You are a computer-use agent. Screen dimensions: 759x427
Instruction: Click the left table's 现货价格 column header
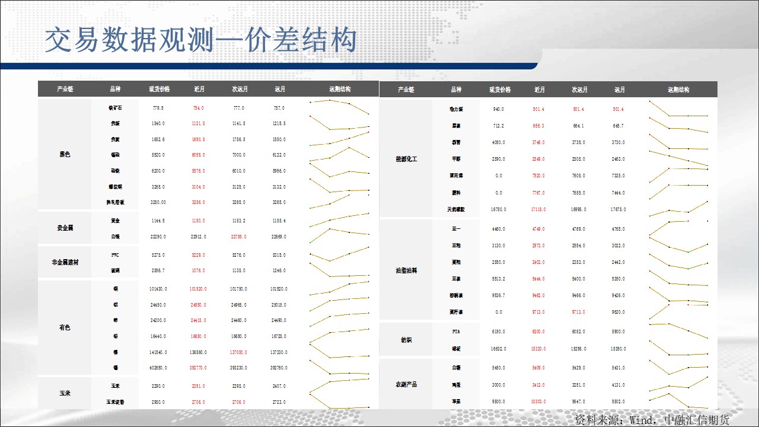coord(159,90)
